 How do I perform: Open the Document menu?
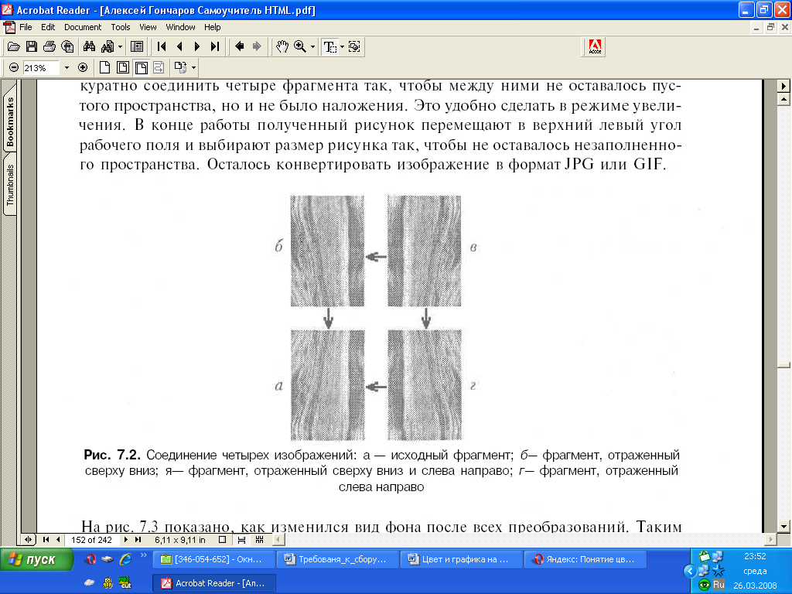pyautogui.click(x=83, y=27)
